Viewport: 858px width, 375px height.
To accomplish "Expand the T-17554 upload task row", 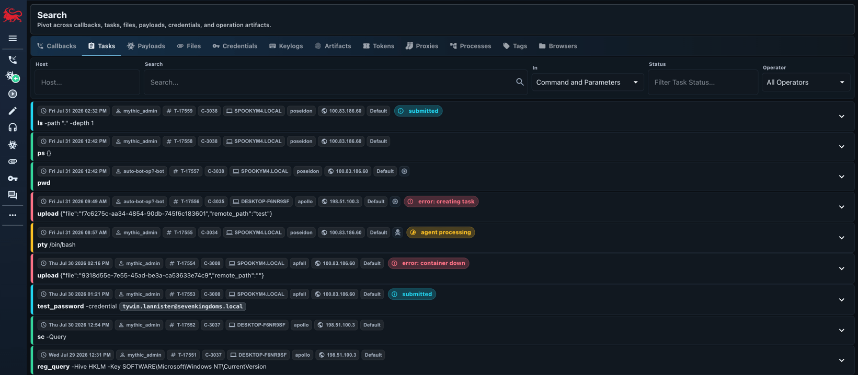I will pyautogui.click(x=841, y=268).
